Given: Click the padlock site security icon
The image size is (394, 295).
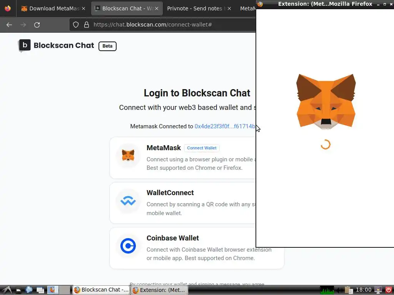Looking at the screenshot, I should (87, 25).
